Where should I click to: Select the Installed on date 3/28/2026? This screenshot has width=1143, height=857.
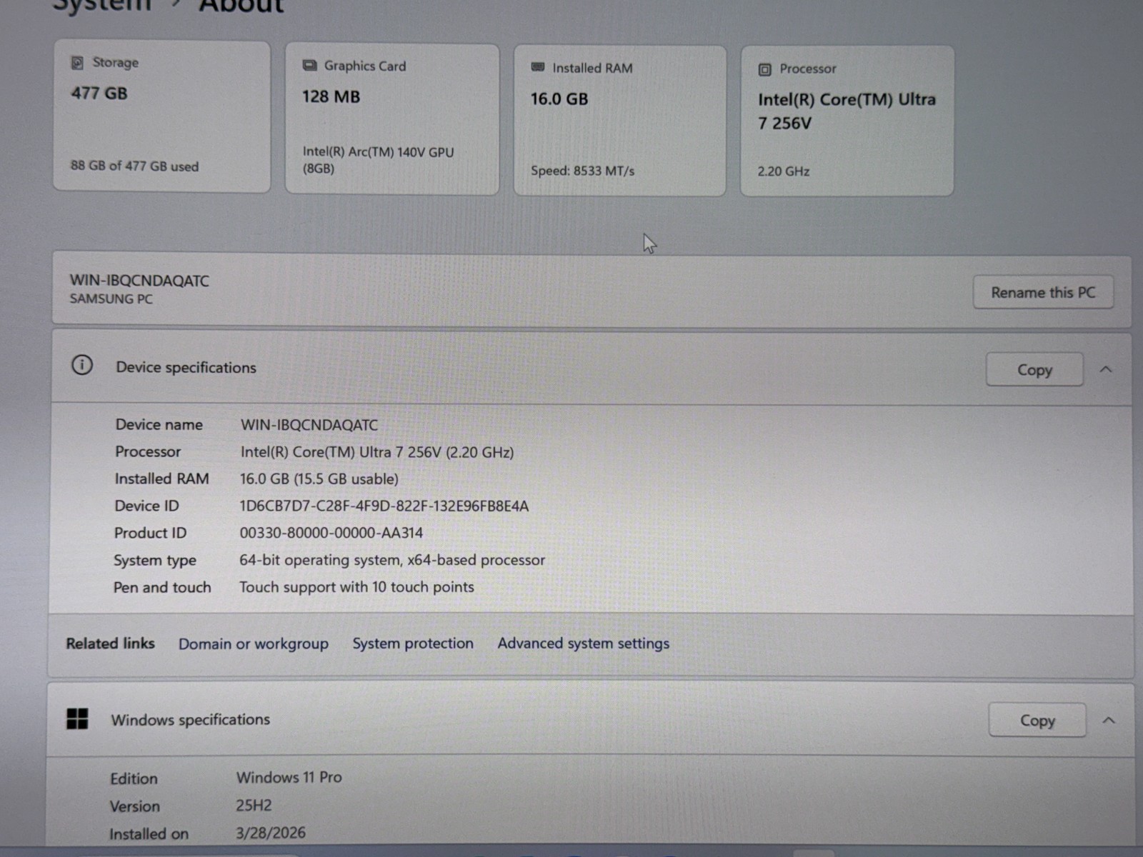coord(271,833)
